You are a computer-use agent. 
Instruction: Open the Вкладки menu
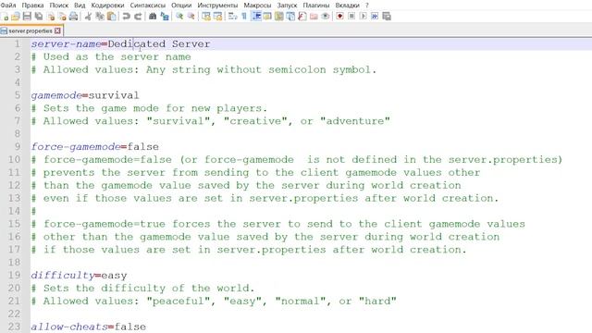pyautogui.click(x=347, y=6)
